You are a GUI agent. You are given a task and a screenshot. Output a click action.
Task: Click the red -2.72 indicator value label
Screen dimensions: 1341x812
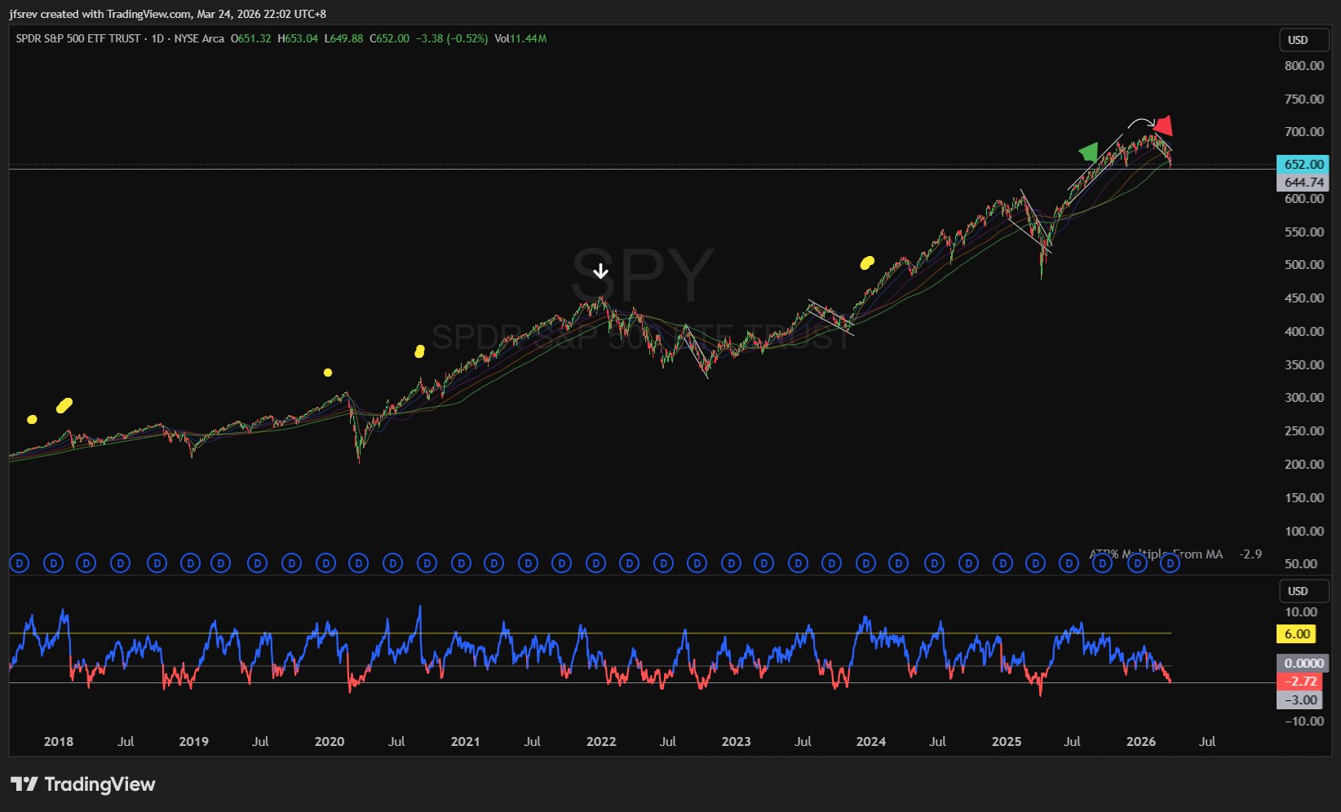coord(1300,682)
